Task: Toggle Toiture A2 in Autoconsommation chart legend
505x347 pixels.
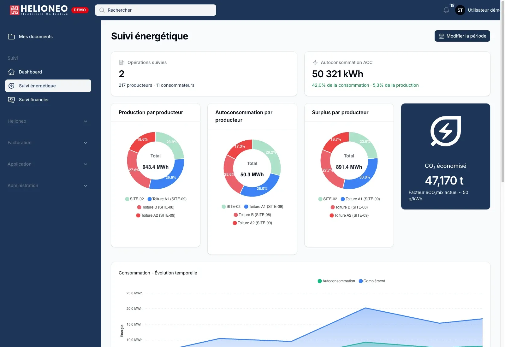Action: tap(252, 223)
